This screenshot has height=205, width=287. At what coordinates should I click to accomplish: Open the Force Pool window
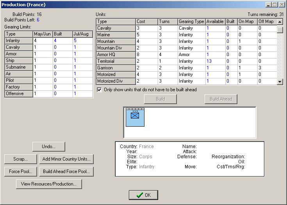(x=20, y=171)
